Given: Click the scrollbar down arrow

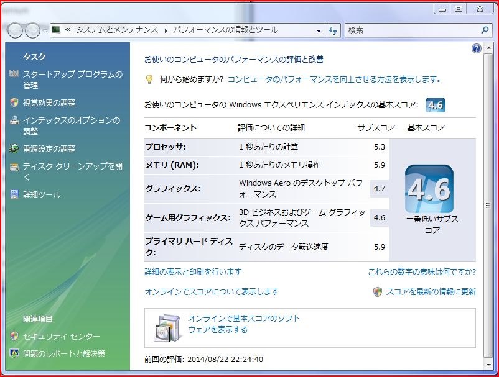Looking at the screenshot, I should pyautogui.click(x=488, y=365).
